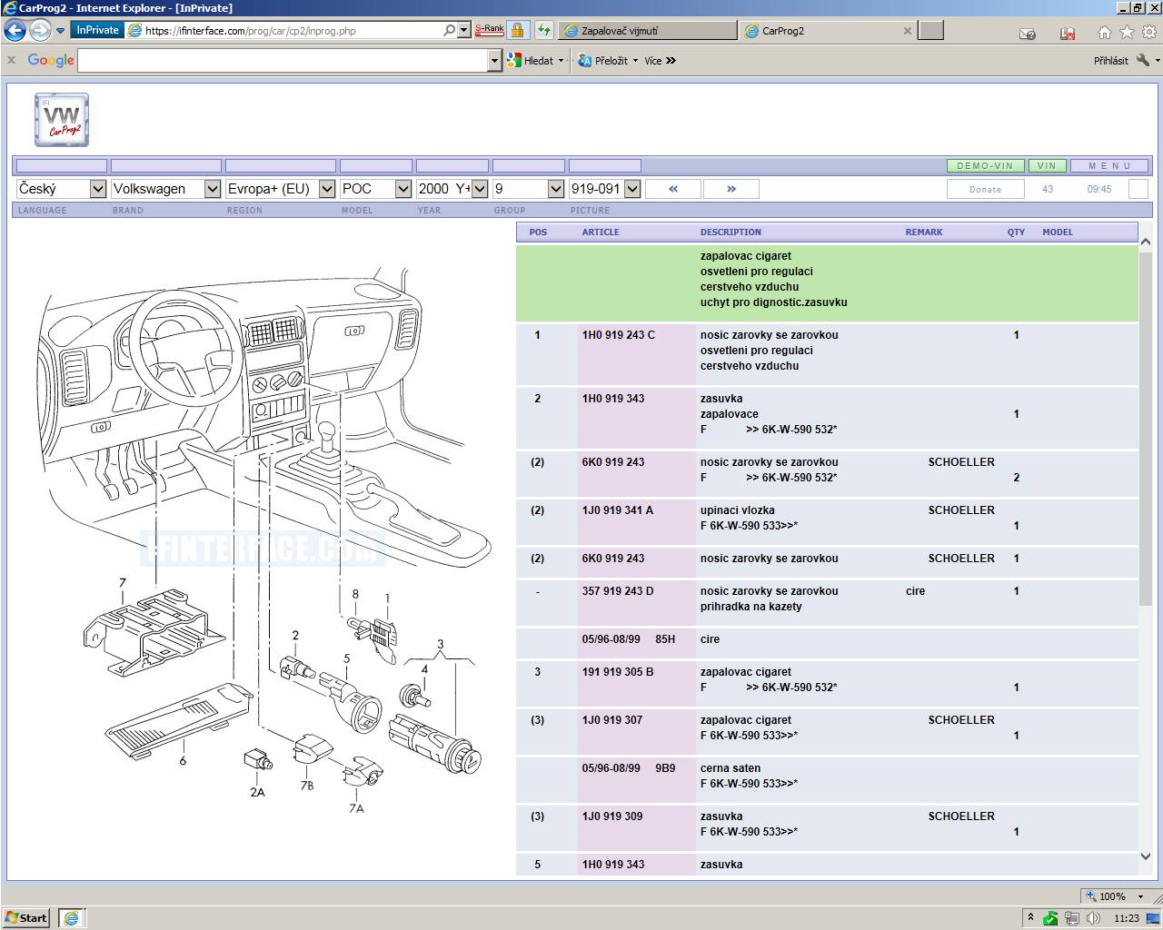Open the Windows Start menu
Viewport: 1163px width, 930px height.
point(26,918)
